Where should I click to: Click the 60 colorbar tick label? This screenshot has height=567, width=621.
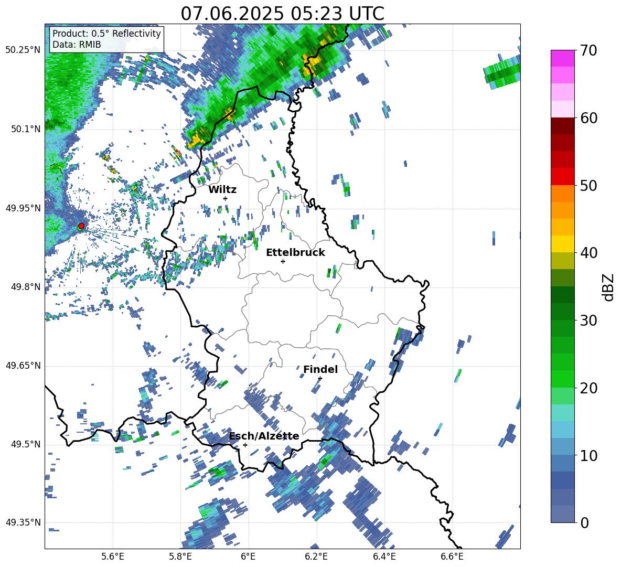[x=588, y=118]
